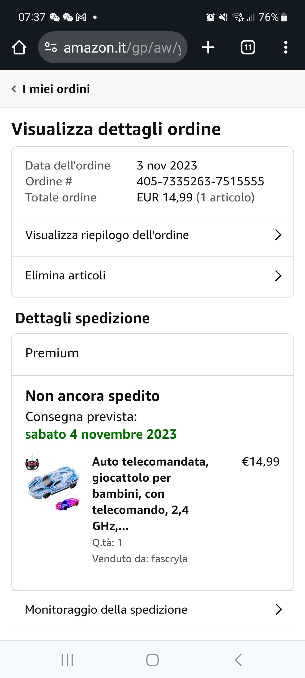Expand 'Visualizza riepilogo dell'ordine' chevron
Image resolution: width=305 pixels, height=678 pixels.
[278, 235]
